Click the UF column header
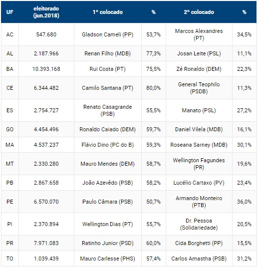This screenshot has height=269, width=259. click(10, 12)
